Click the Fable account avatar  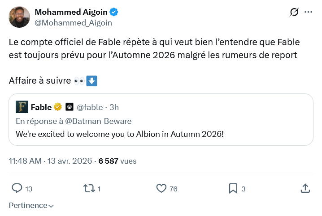tap(22, 107)
